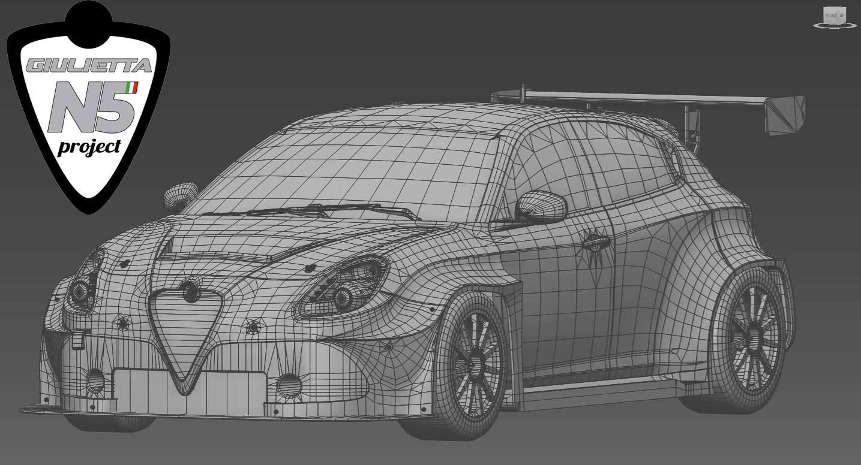The height and width of the screenshot is (465, 861).
Task: Pick the far-side mirror beside the logo
Action: (x=180, y=196)
